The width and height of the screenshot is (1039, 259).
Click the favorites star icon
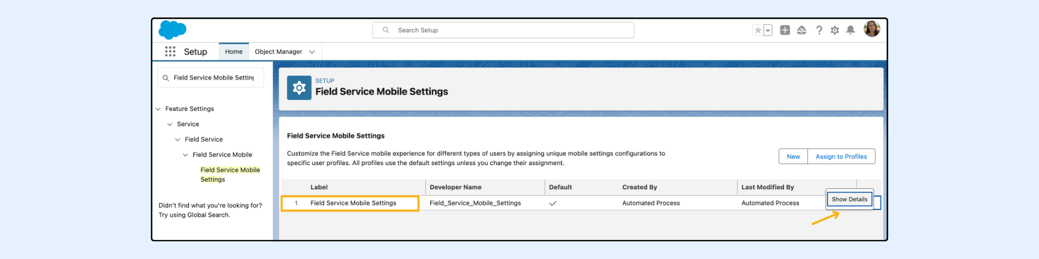tap(758, 30)
